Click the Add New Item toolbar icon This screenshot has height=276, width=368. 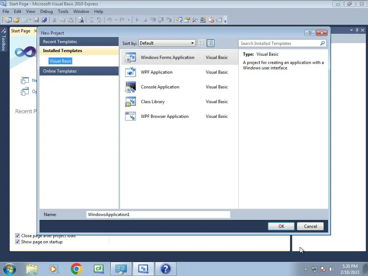(24, 20)
